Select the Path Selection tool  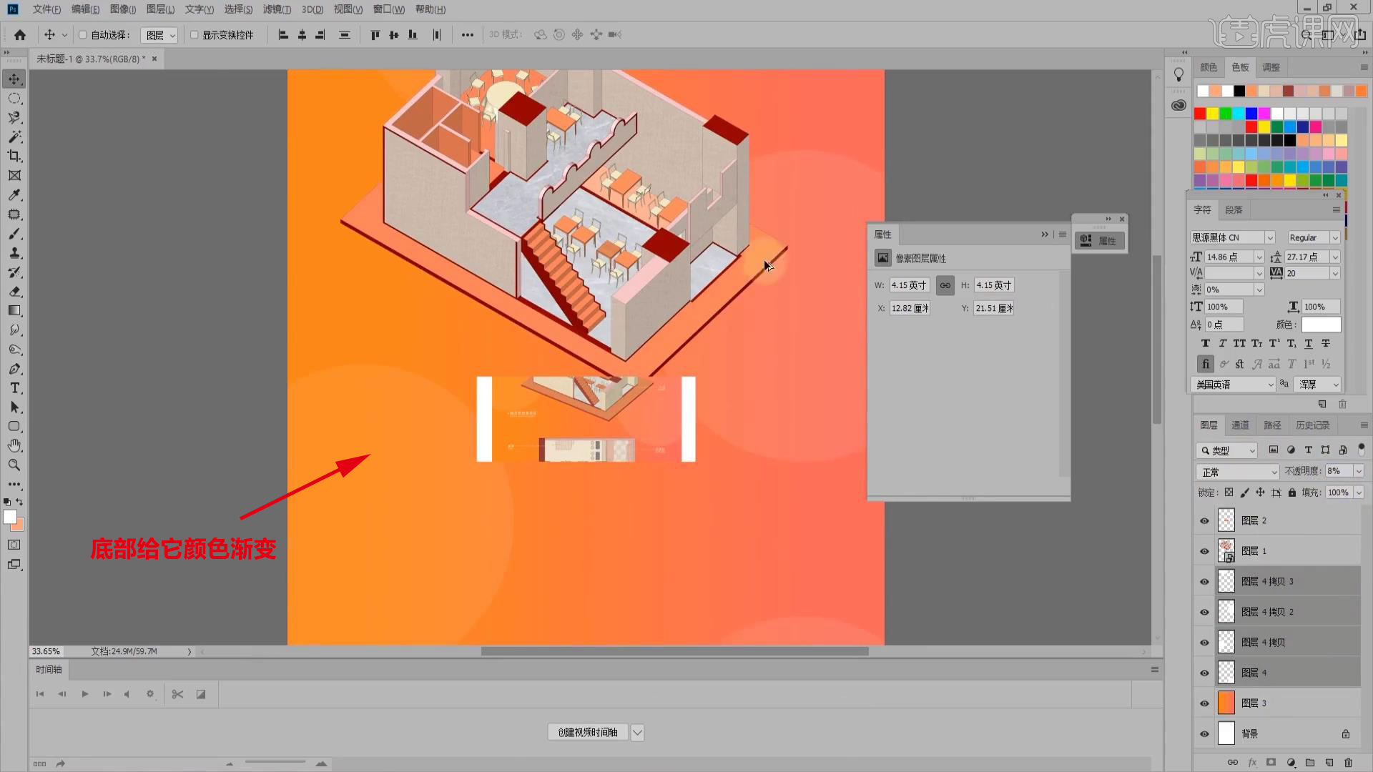pos(14,407)
